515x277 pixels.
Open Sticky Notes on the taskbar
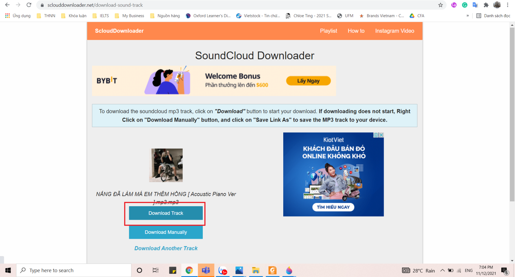click(x=173, y=271)
